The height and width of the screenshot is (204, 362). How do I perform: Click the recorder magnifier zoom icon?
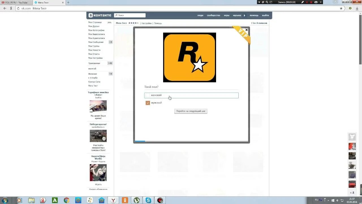pyautogui.click(x=267, y=2)
